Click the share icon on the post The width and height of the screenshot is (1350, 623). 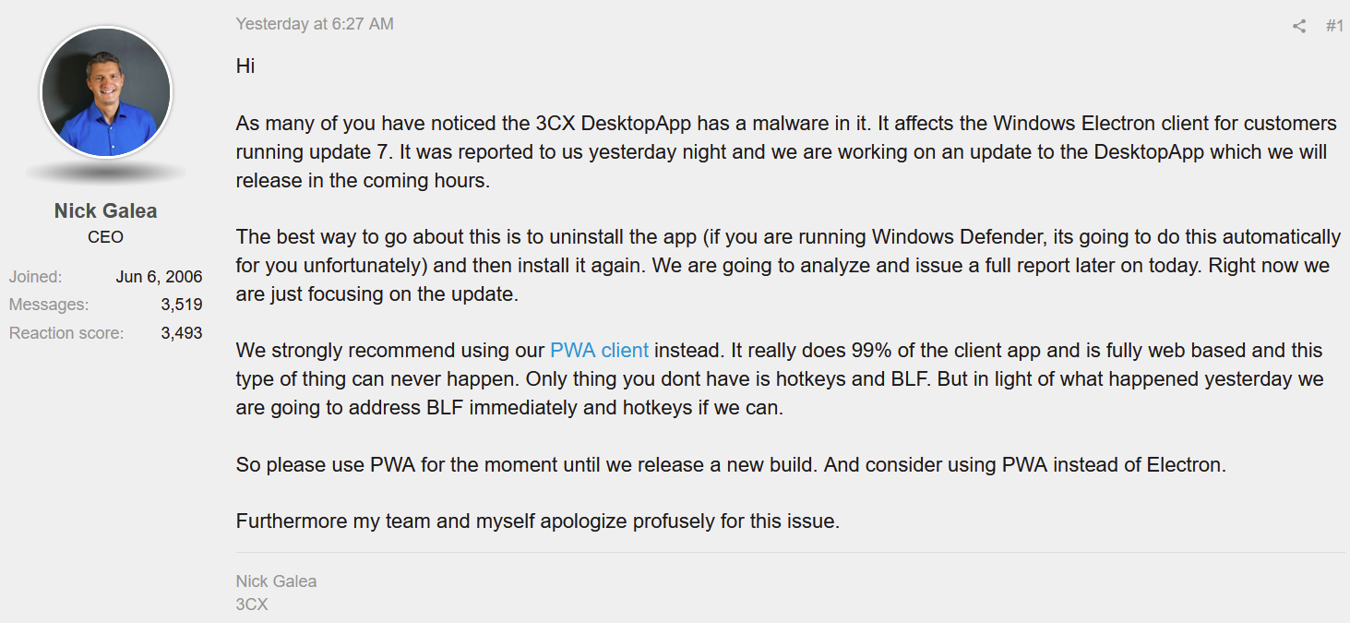(1299, 26)
